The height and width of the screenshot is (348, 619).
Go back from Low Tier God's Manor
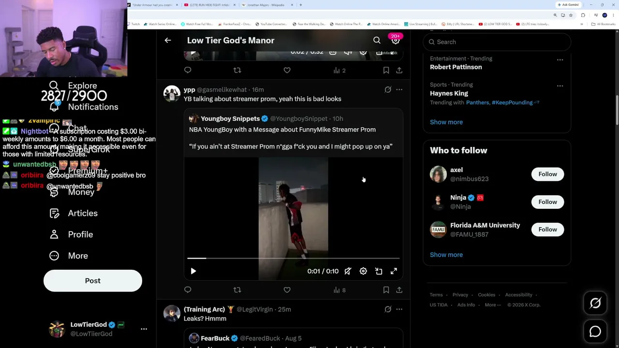tap(168, 41)
